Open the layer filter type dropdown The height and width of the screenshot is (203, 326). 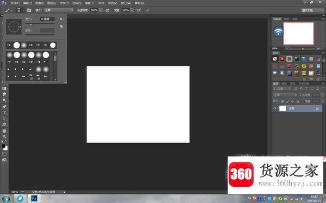coord(281,89)
